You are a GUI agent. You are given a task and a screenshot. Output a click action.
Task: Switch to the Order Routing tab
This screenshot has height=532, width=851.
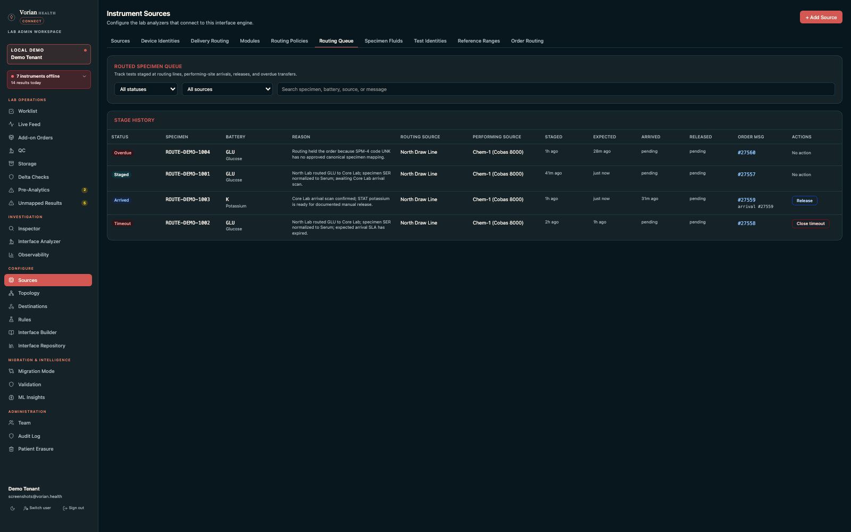527,41
